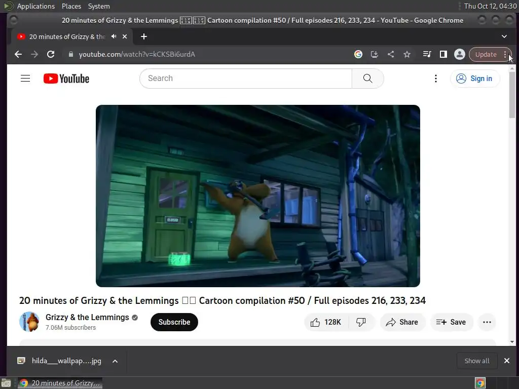Click the clock showing Thu Oct 12
Screen dimensions: 519x389
490,6
